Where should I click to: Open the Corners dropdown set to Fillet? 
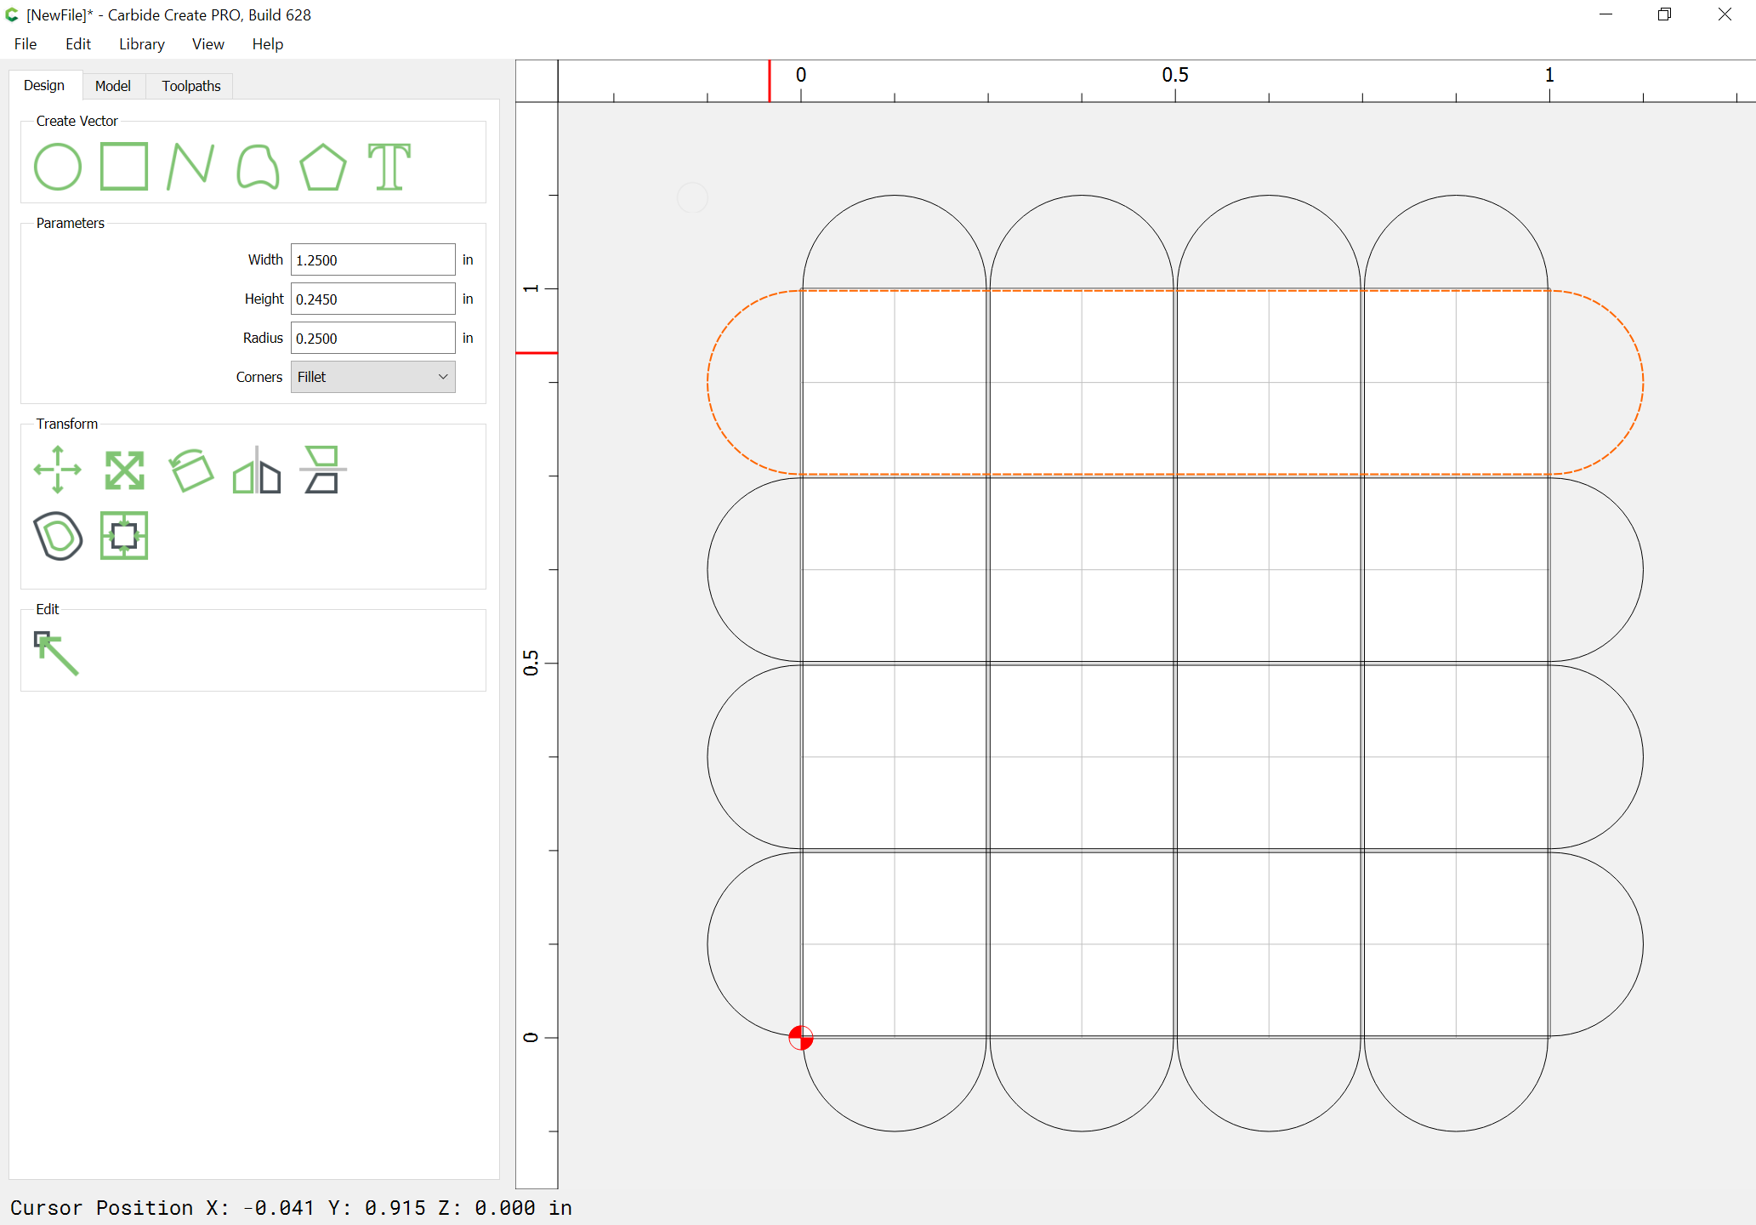point(373,377)
